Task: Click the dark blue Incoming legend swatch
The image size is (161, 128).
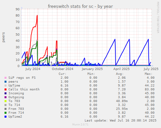Action: 6,93
